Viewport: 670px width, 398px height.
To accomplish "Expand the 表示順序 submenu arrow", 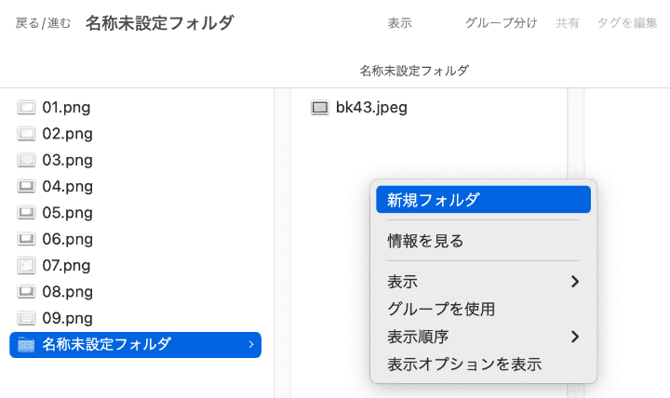I will 575,336.
